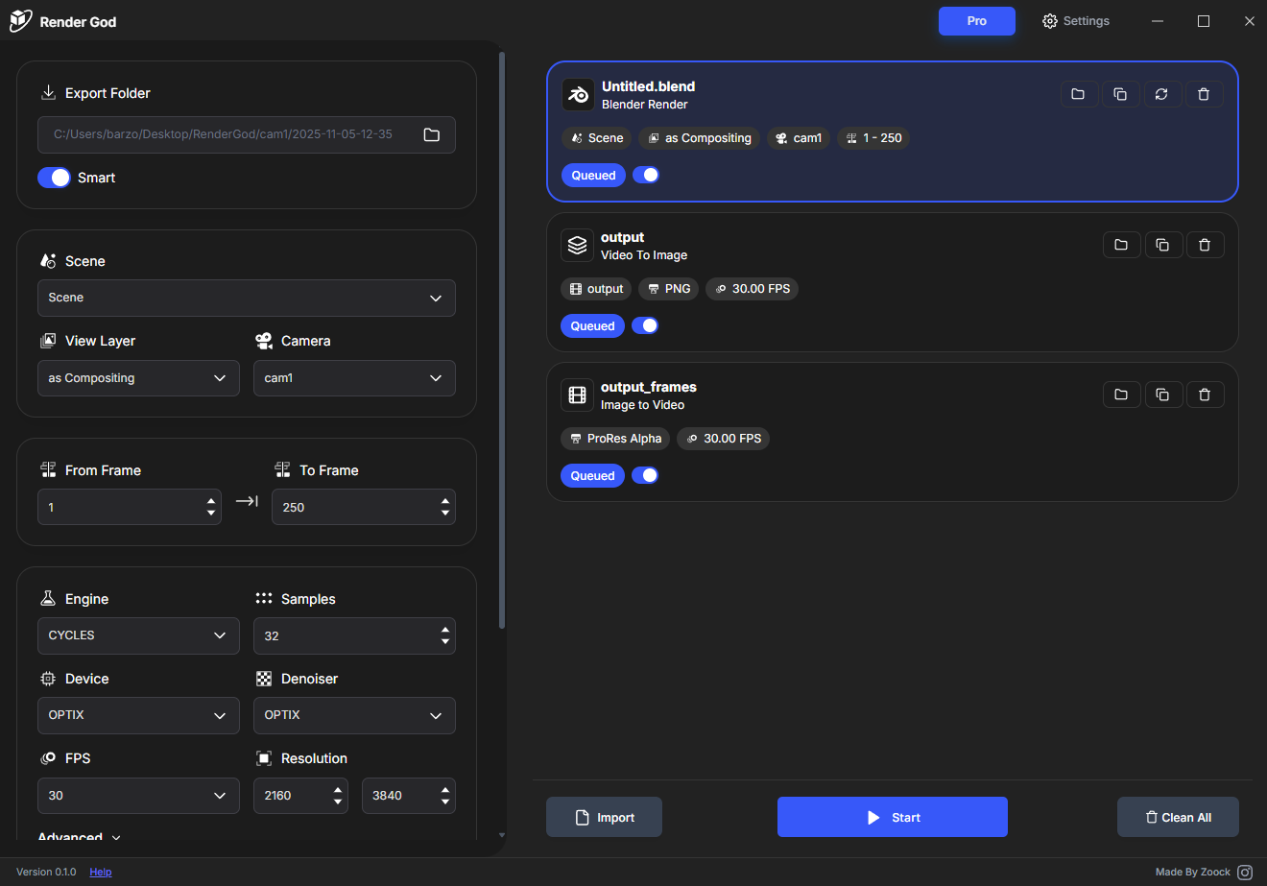Open the Settings menu
The width and height of the screenshot is (1267, 886).
[1075, 20]
